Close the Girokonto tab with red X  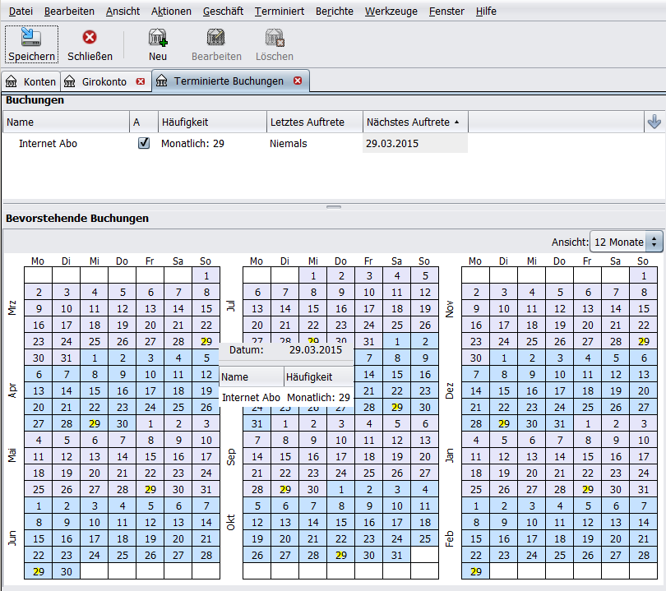[141, 81]
